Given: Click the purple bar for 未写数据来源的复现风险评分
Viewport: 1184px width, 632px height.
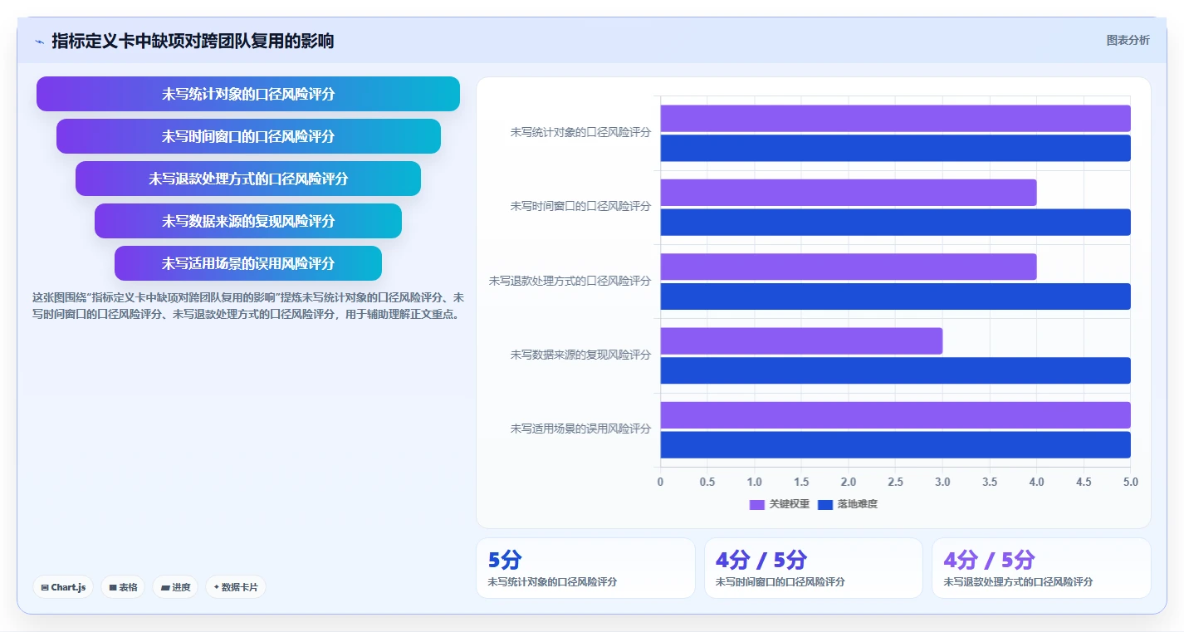Looking at the screenshot, I should [x=801, y=340].
